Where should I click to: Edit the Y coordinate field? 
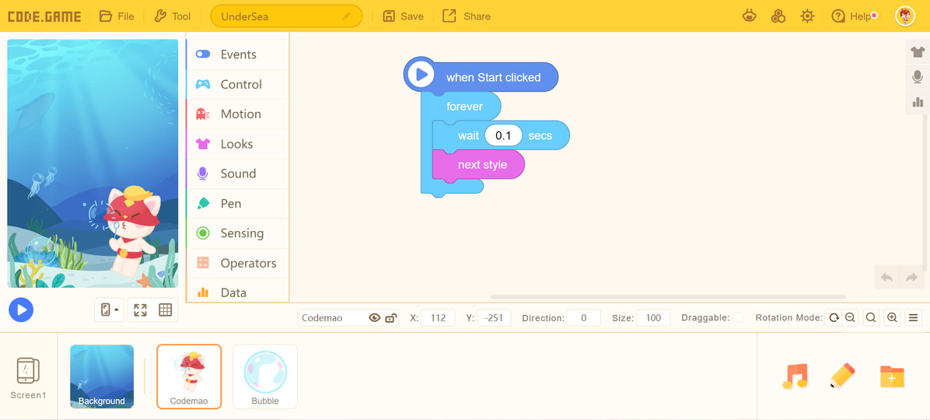[494, 318]
